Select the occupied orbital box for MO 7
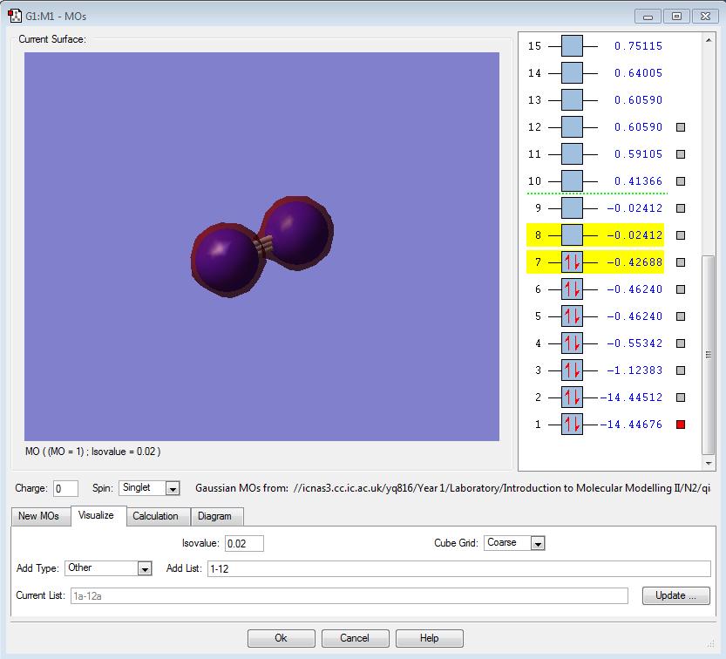The width and height of the screenshot is (726, 659). pyautogui.click(x=572, y=262)
